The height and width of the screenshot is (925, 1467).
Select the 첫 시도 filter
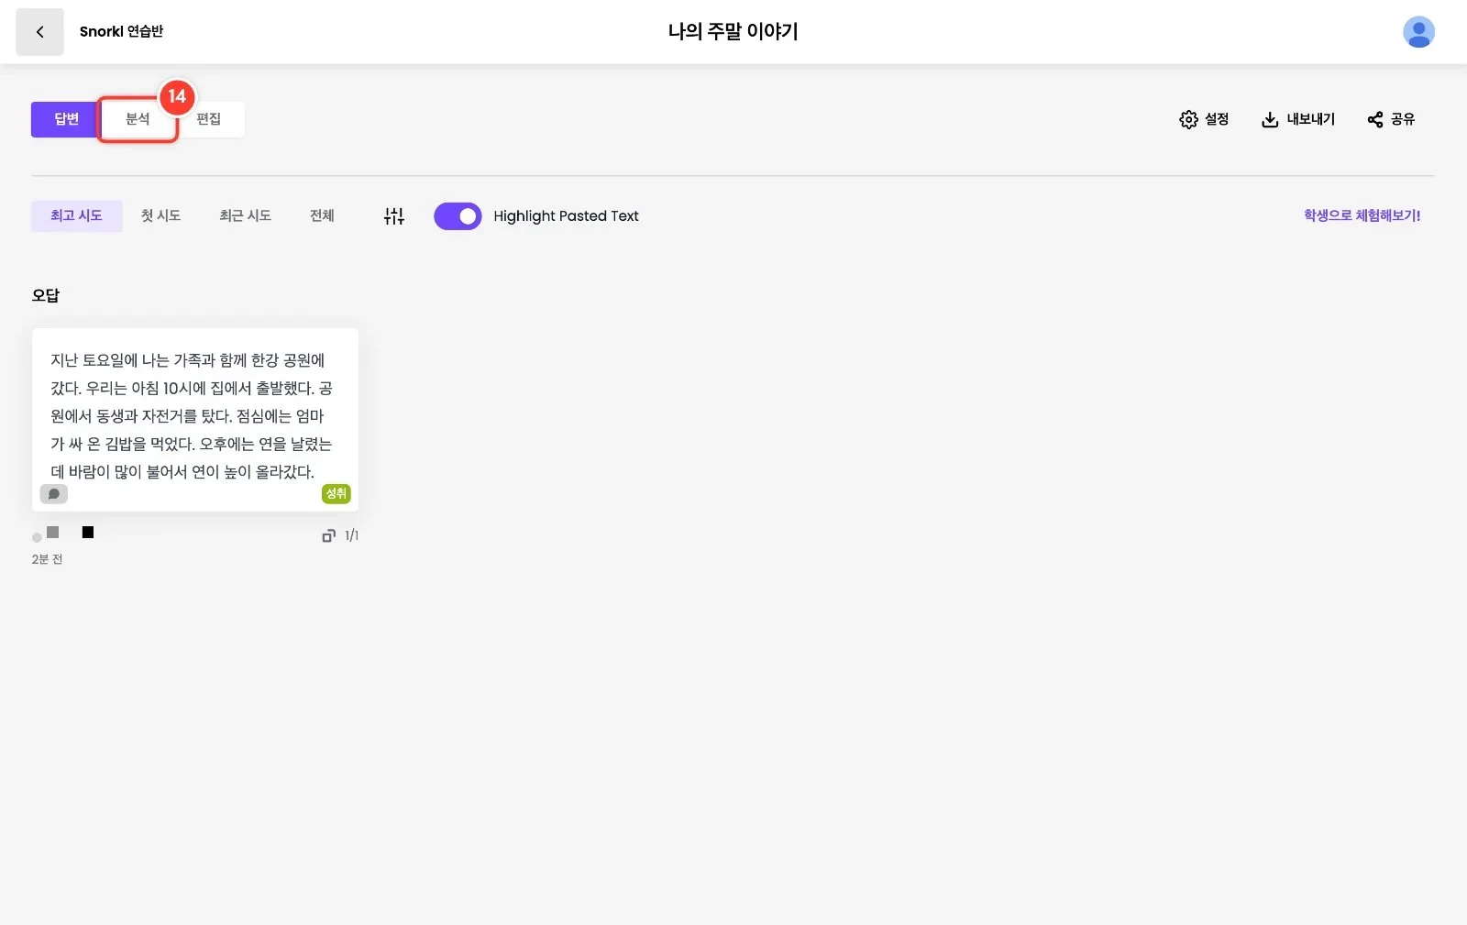160,216
